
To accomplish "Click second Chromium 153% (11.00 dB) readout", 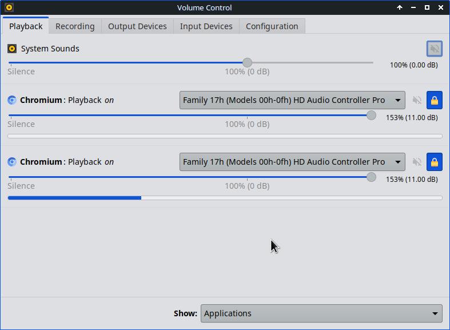I will coord(412,180).
